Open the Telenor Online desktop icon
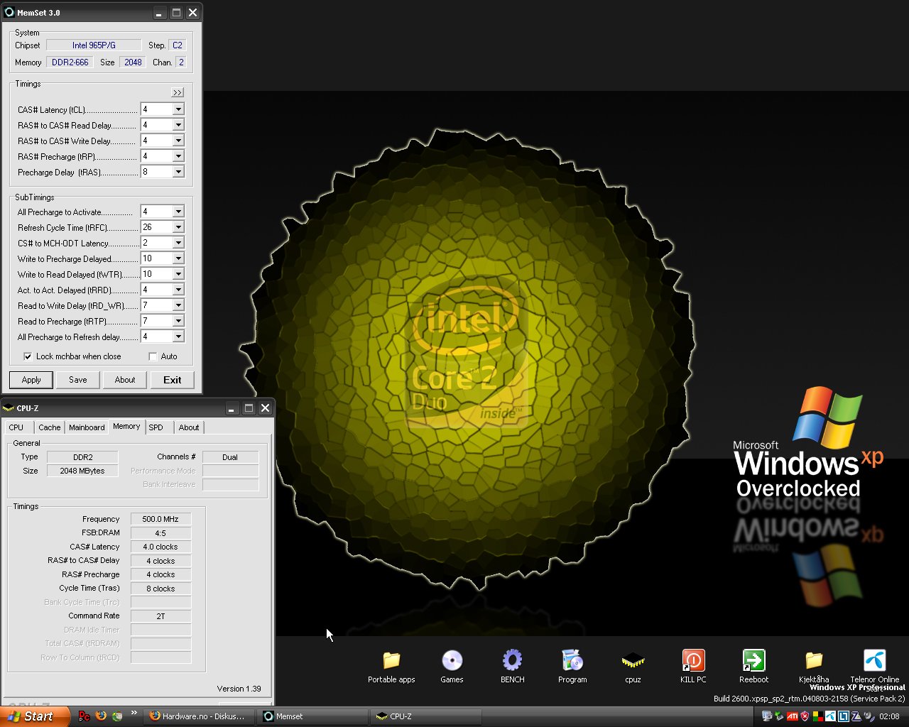The width and height of the screenshot is (909, 727). coord(874,666)
